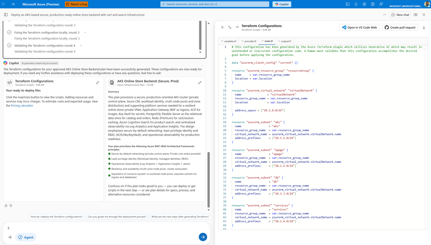Maximize the Terraform Configurations card
This screenshot has height=245, width=431.
coord(98,83)
